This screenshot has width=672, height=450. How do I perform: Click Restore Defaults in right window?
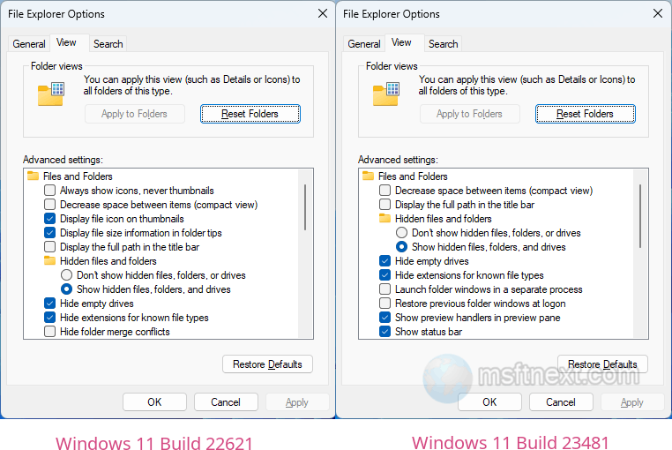point(602,364)
